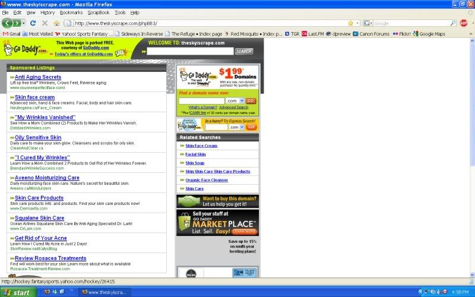Viewport: 475px width, 297px height.
Task: Open the Most Visited bookmarks folder
Action: pyautogui.click(x=37, y=34)
